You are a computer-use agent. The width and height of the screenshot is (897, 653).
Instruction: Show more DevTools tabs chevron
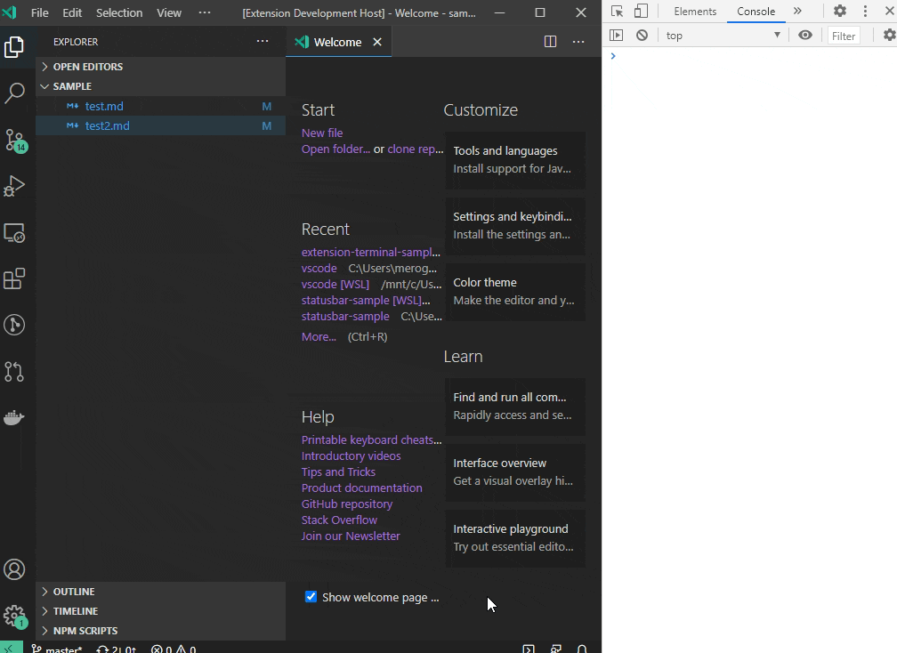797,11
